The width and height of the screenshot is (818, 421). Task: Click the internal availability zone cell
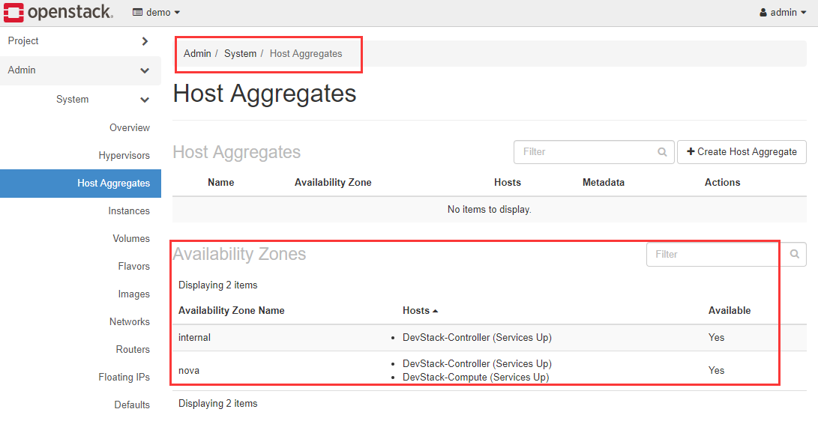point(194,338)
